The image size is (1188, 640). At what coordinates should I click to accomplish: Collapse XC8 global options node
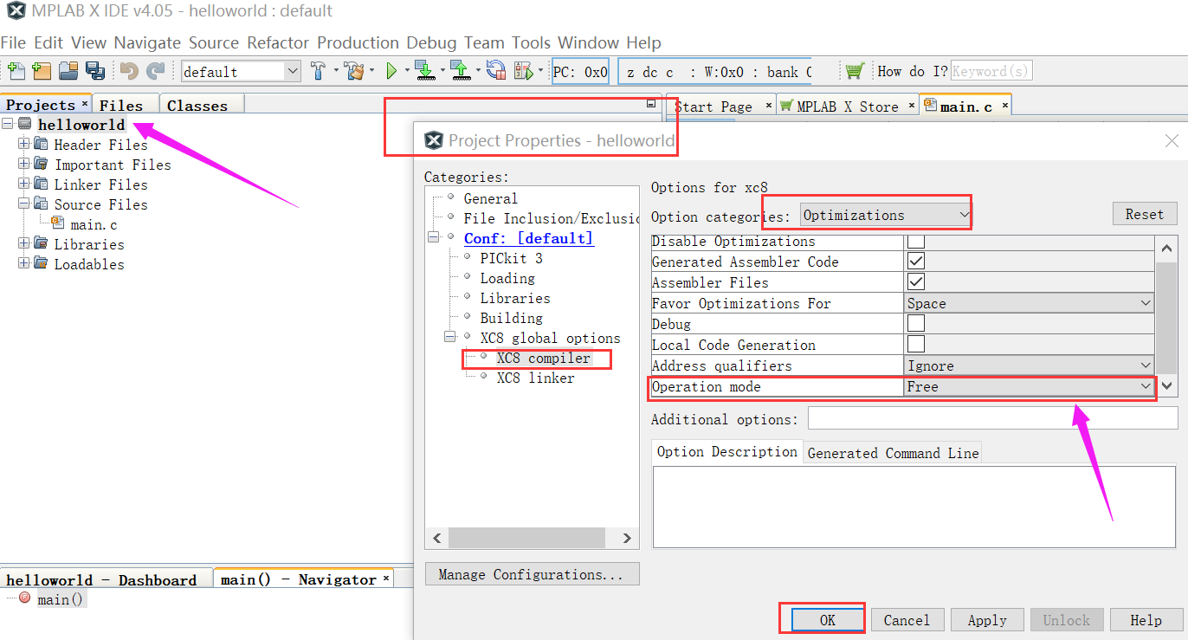[x=450, y=337]
